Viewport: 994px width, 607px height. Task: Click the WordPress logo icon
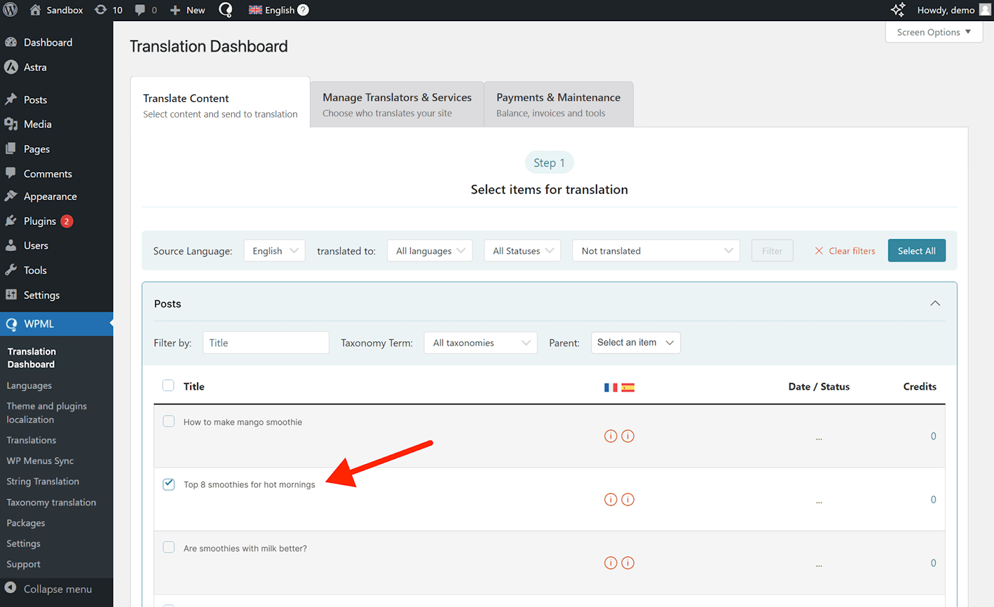click(11, 10)
